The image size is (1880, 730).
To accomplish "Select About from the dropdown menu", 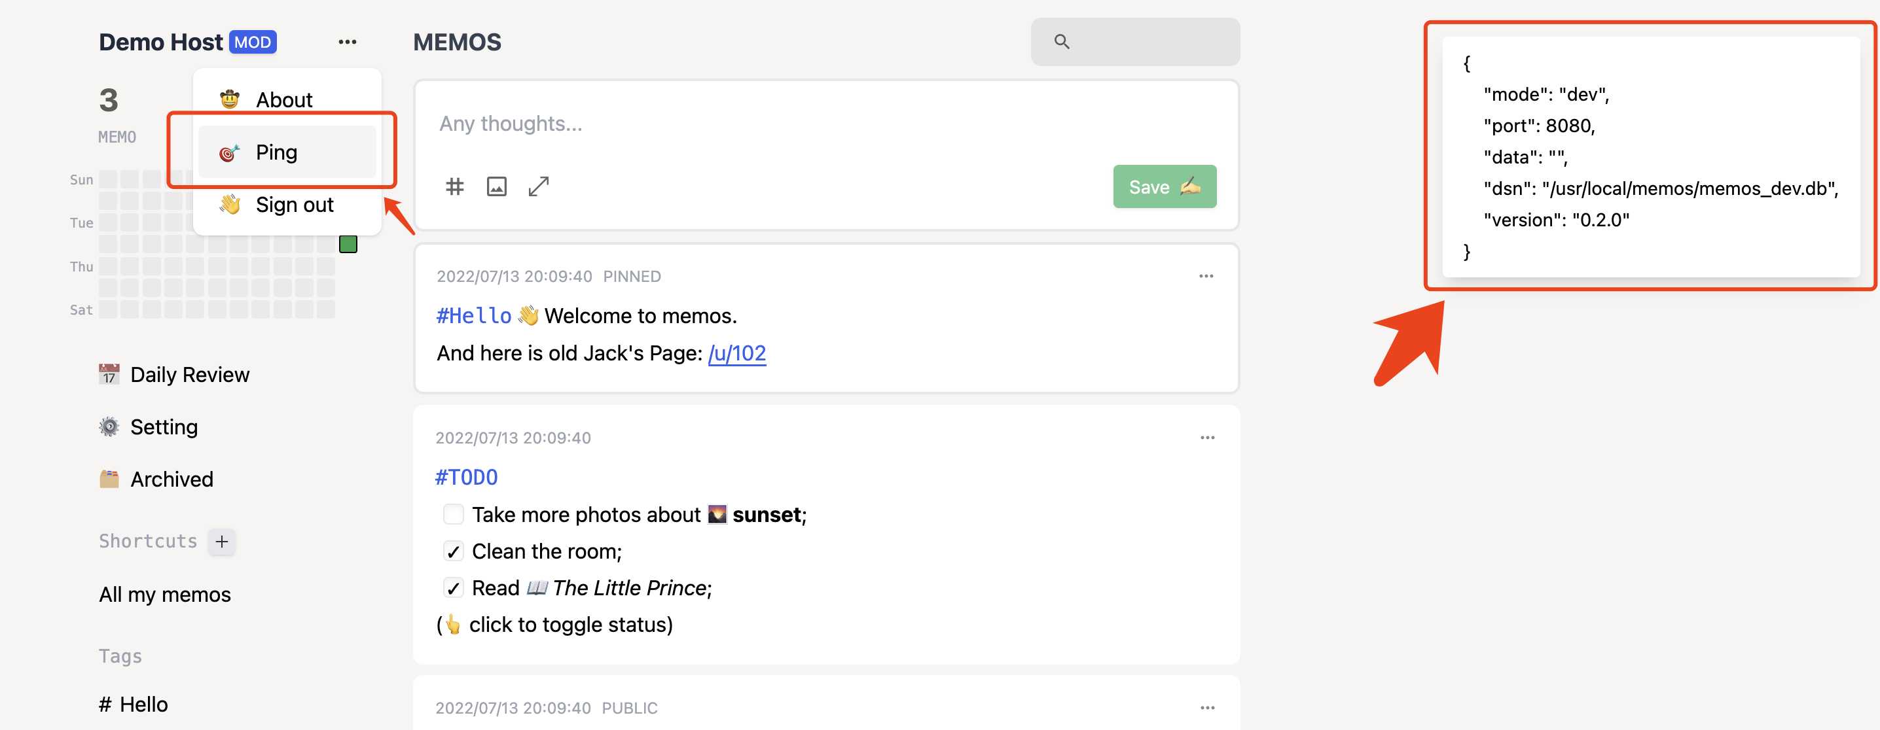I will pos(284,99).
